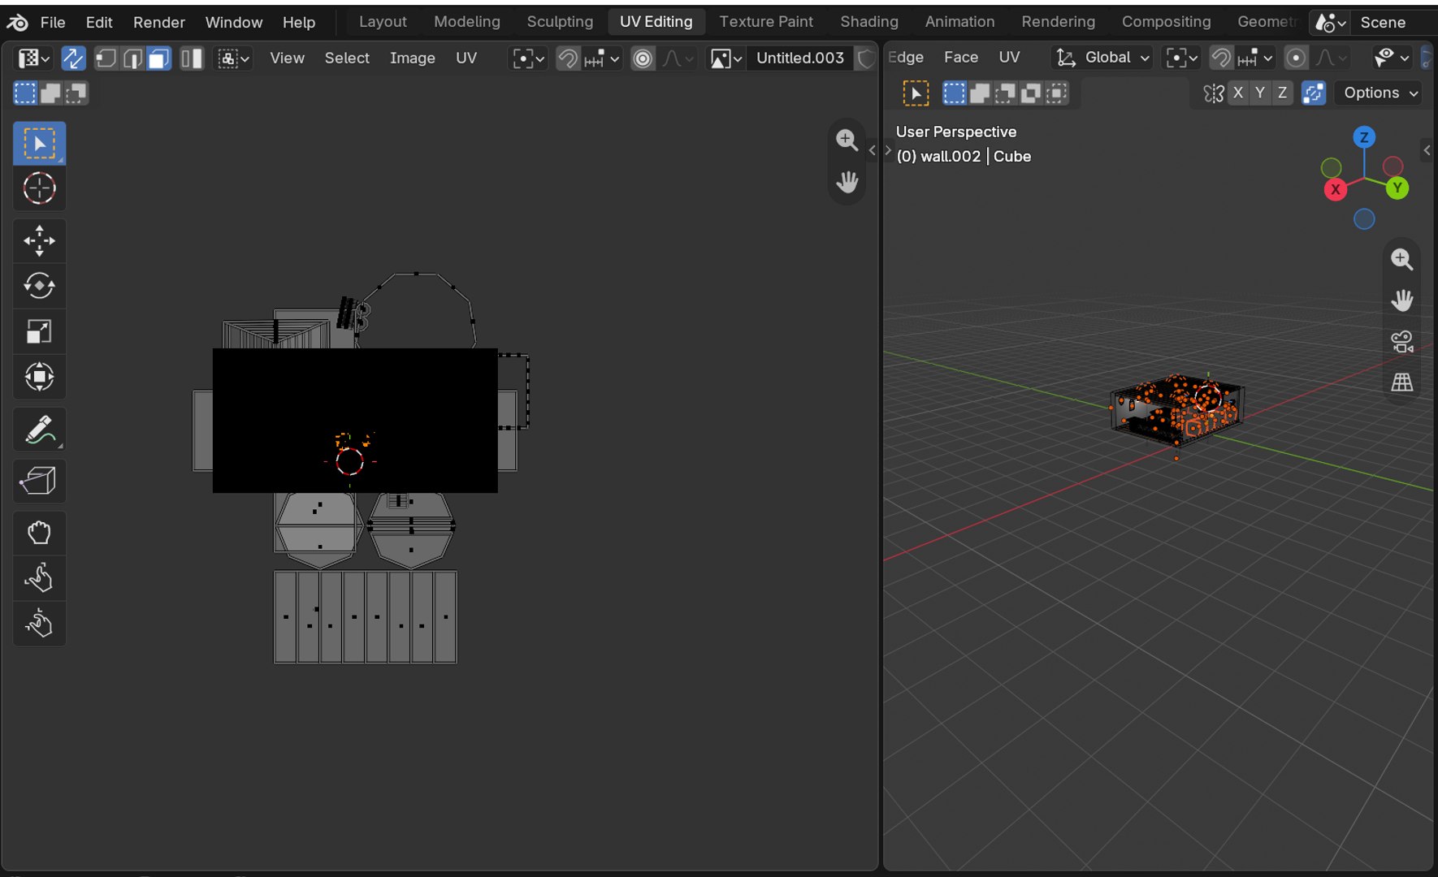Activate the Scale tool in UV editor
This screenshot has height=877, width=1438.
click(x=39, y=331)
